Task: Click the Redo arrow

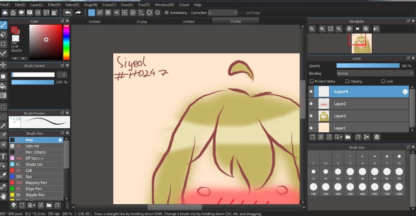Action: tap(78, 13)
